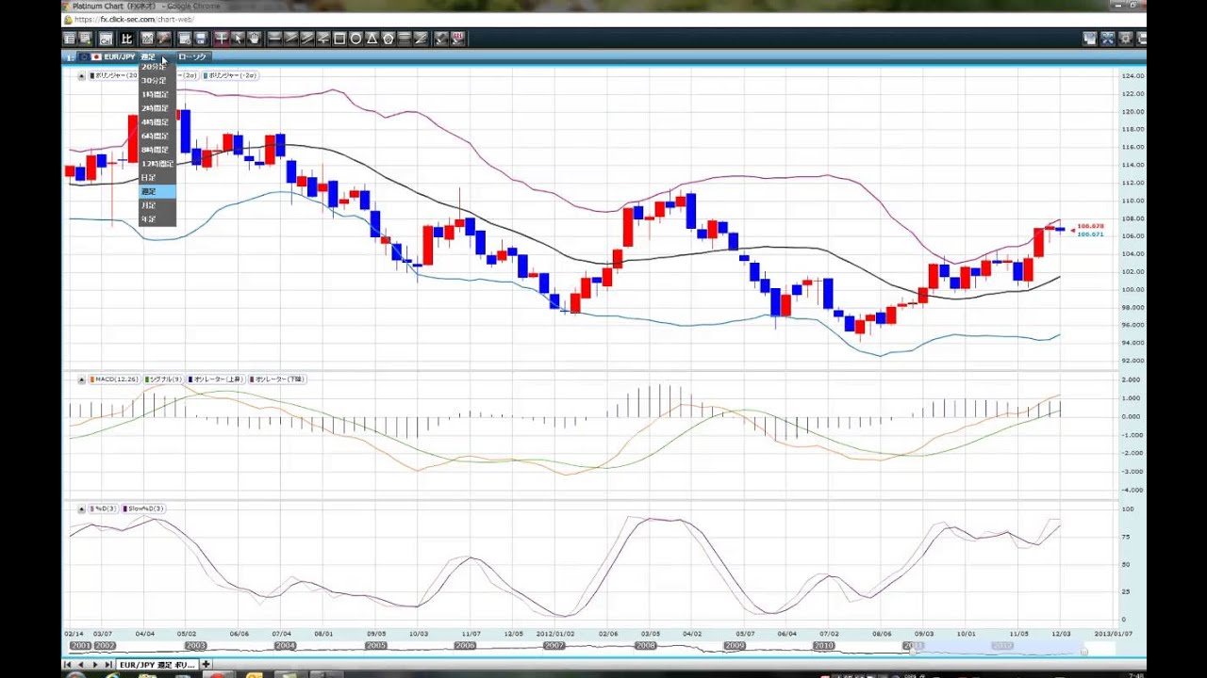Open the ローソク chart type dropdown
1207x678 pixels.
(191, 56)
